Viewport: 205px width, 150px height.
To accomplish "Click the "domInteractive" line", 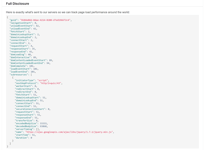I will [24, 57].
